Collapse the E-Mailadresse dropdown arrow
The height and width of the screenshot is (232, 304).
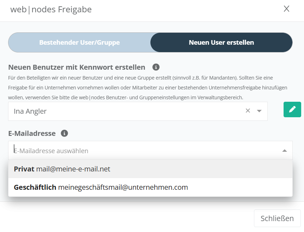(285, 151)
